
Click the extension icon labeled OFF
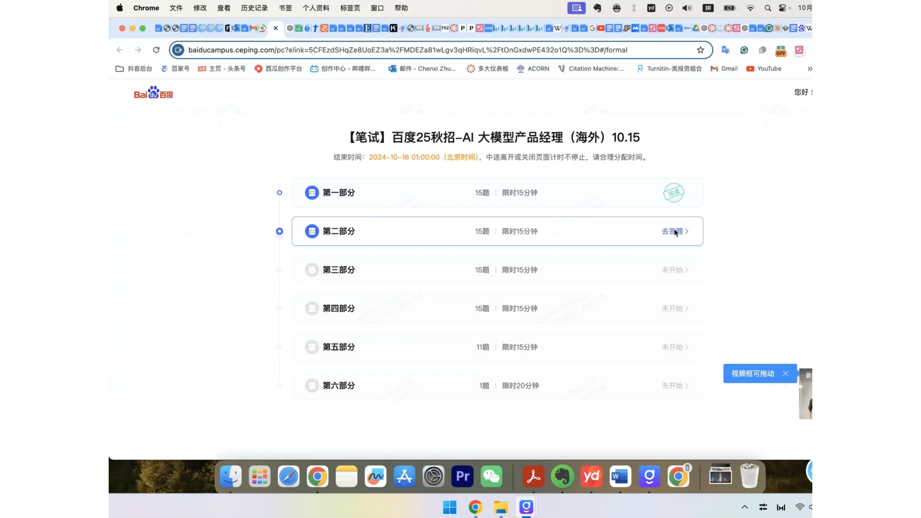click(781, 51)
